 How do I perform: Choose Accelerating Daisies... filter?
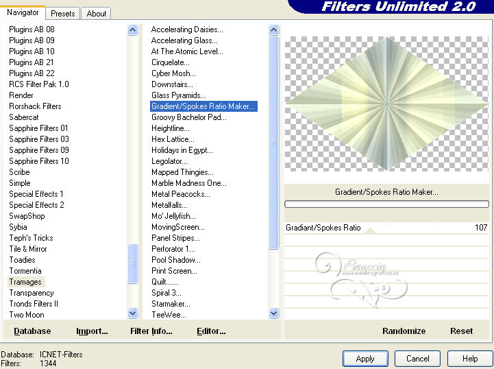pos(187,29)
